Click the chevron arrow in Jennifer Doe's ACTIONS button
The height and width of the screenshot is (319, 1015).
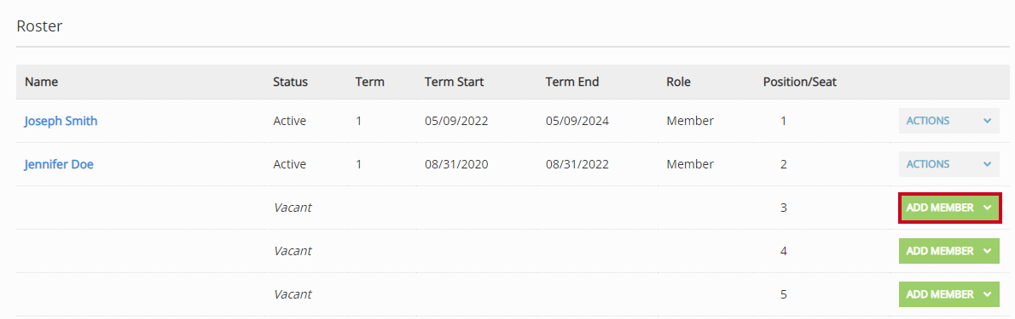(x=987, y=164)
